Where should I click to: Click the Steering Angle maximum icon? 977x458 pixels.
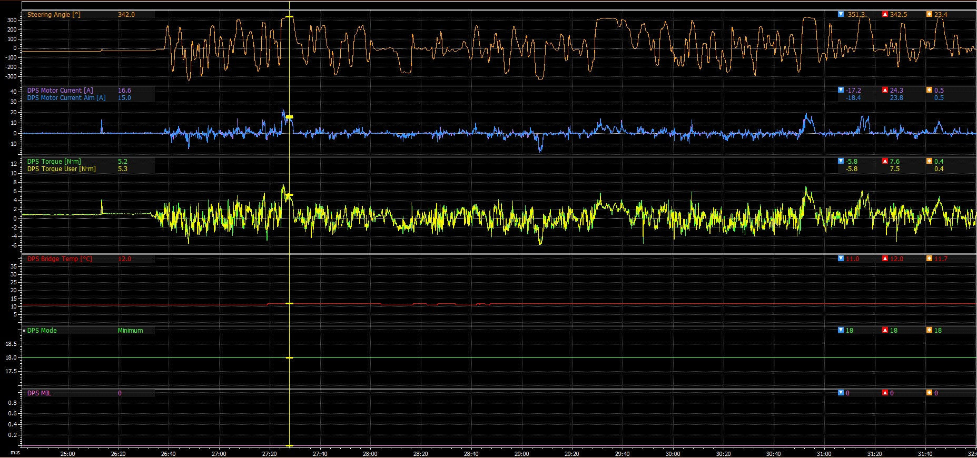coord(885,15)
